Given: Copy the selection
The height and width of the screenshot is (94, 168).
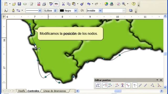Looking at the screenshot, I should point(69,4).
